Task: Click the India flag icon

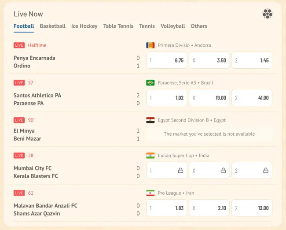Action: coord(150,156)
